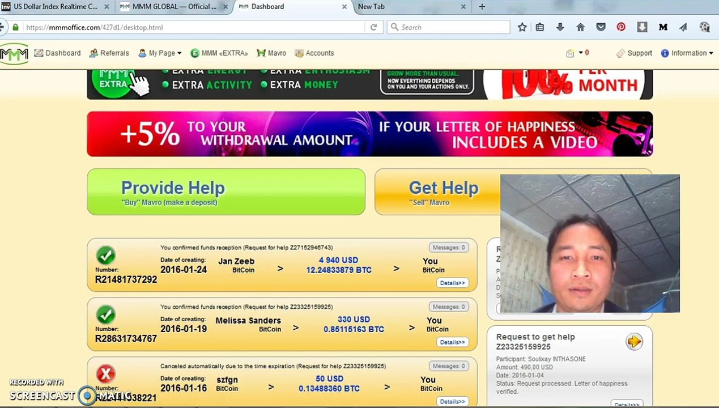Viewport: 719px width, 408px height.
Task: Open MMM «EXTRA» section
Action: (x=219, y=53)
